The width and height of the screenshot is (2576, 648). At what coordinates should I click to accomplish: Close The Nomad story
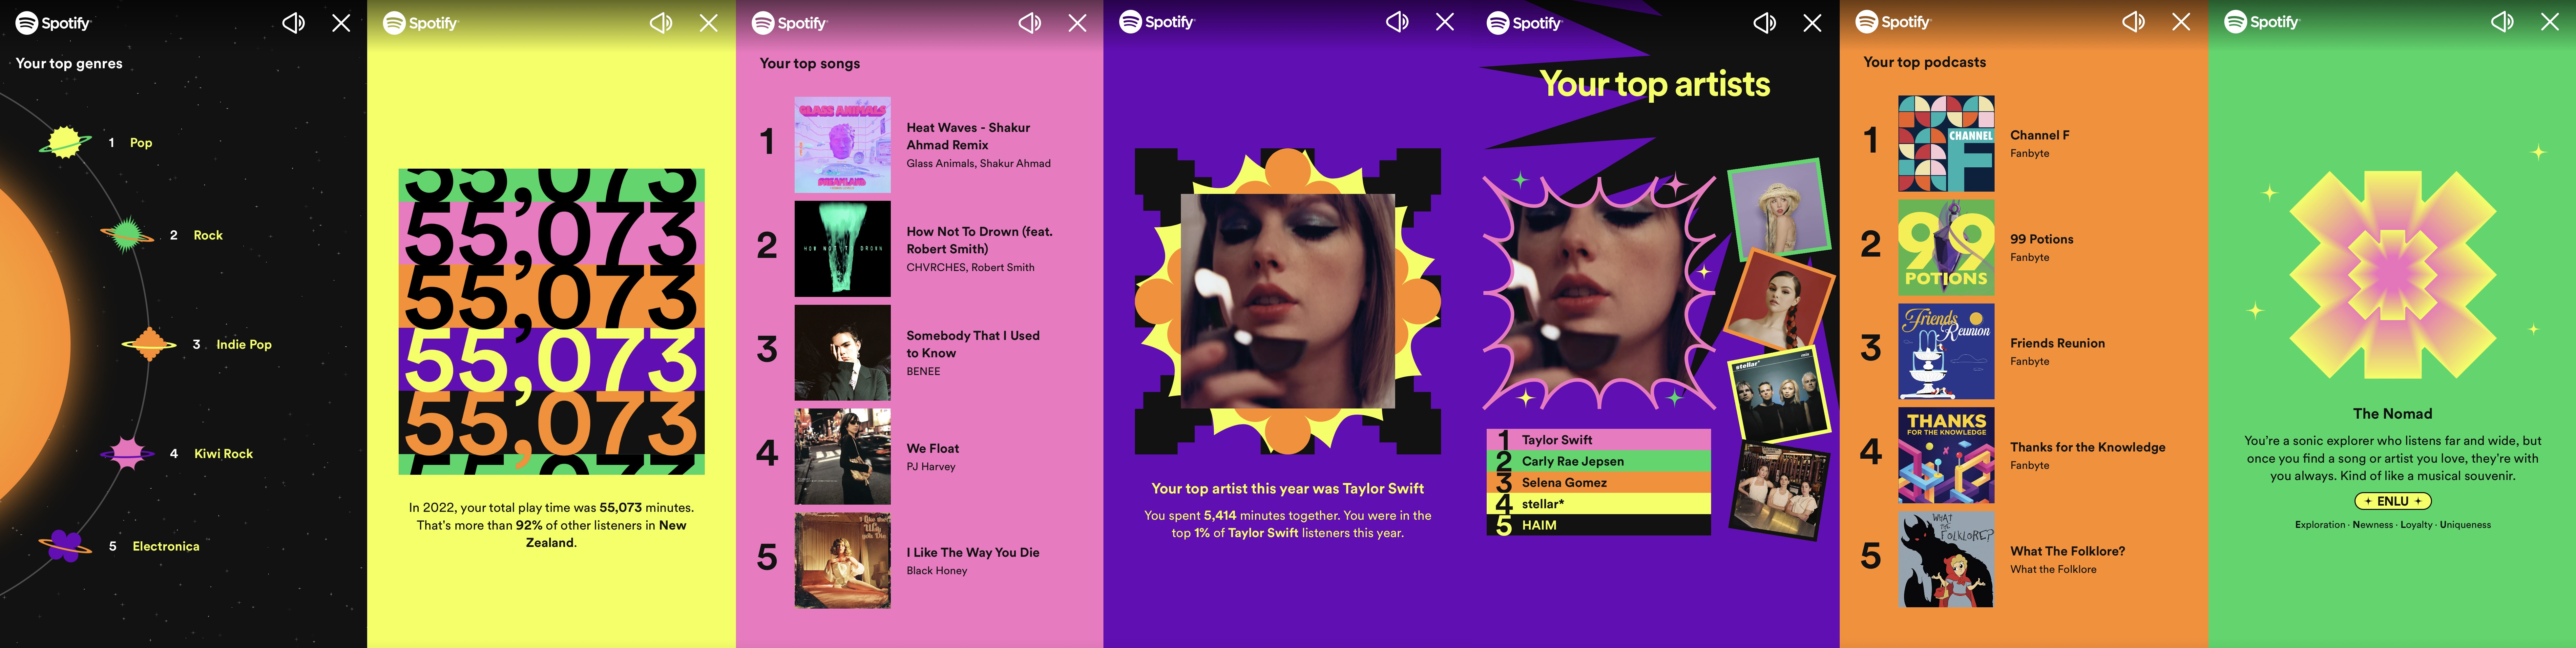pos(2550,22)
